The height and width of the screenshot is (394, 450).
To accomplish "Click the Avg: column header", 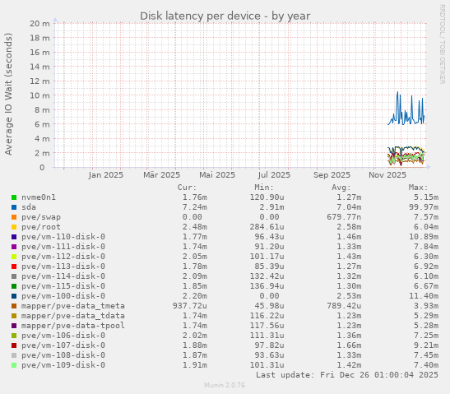I will (x=341, y=188).
